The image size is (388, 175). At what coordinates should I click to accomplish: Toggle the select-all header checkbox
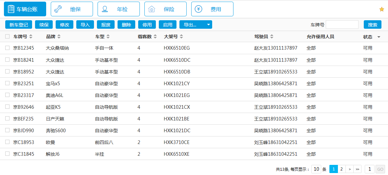click(8, 37)
